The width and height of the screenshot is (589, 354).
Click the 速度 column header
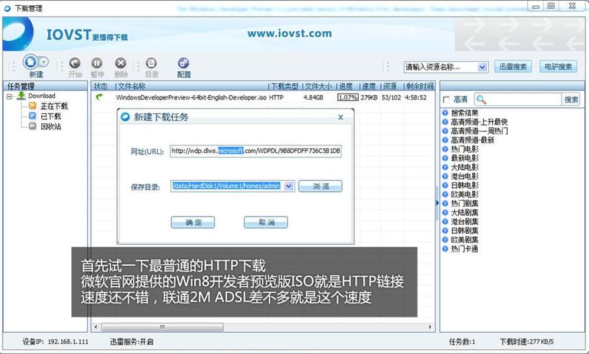pos(369,87)
